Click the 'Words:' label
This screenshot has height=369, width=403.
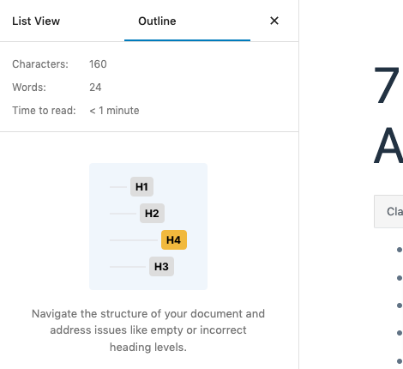click(x=29, y=88)
